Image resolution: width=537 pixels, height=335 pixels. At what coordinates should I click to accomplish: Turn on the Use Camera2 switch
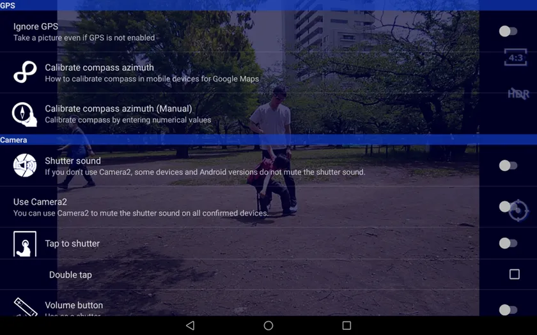[x=508, y=207]
